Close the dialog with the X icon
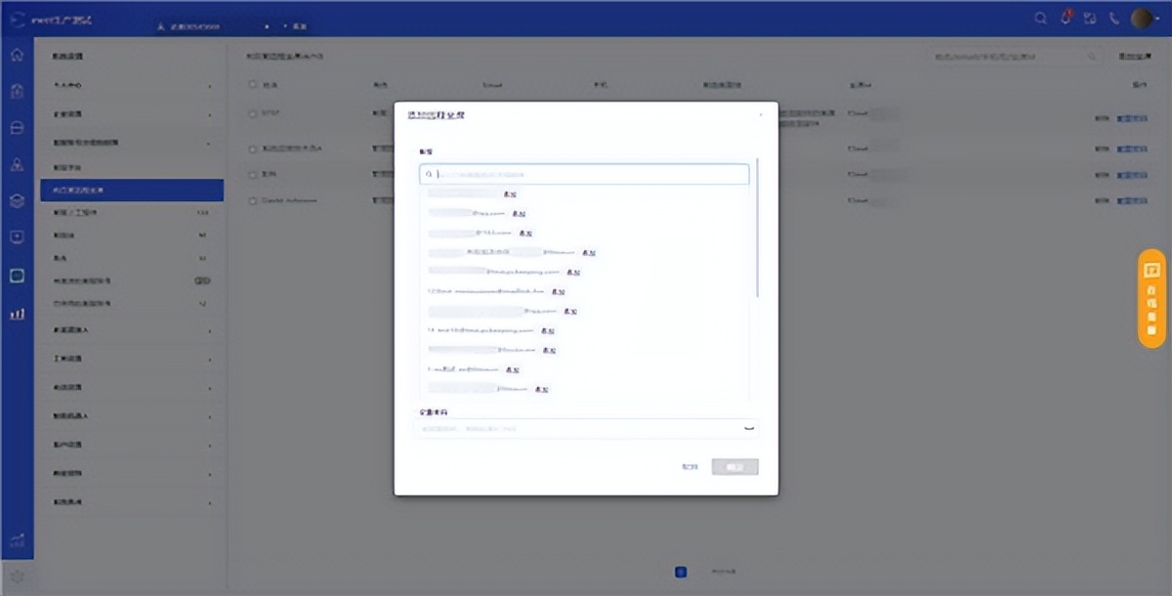 [x=761, y=115]
